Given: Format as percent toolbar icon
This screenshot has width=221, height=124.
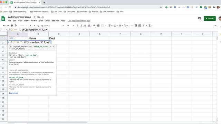Looking at the screenshot, I should 35,25.
